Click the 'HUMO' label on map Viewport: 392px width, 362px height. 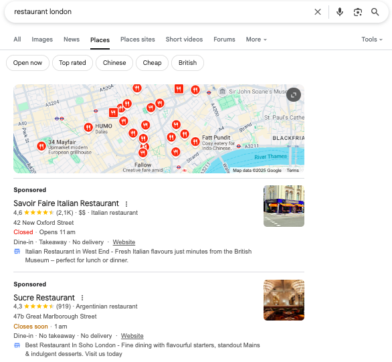tap(104, 126)
